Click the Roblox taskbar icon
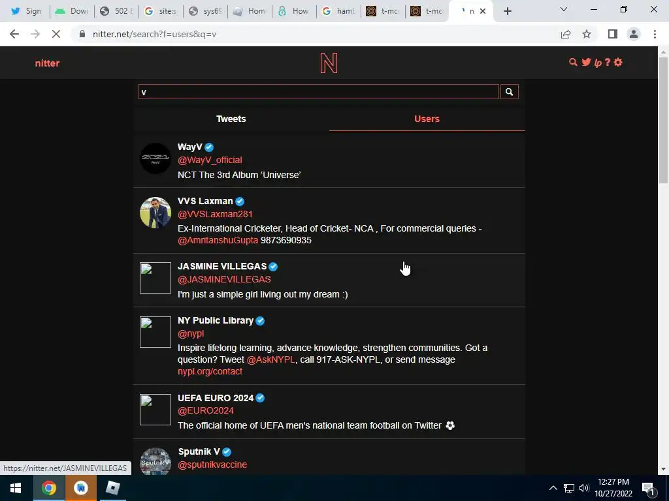 pos(112,488)
